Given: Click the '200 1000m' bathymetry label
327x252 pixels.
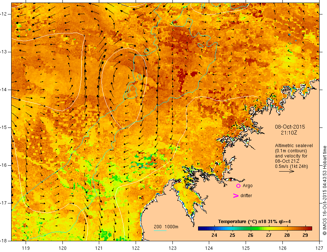Looking at the screenshot, I should point(166,227).
